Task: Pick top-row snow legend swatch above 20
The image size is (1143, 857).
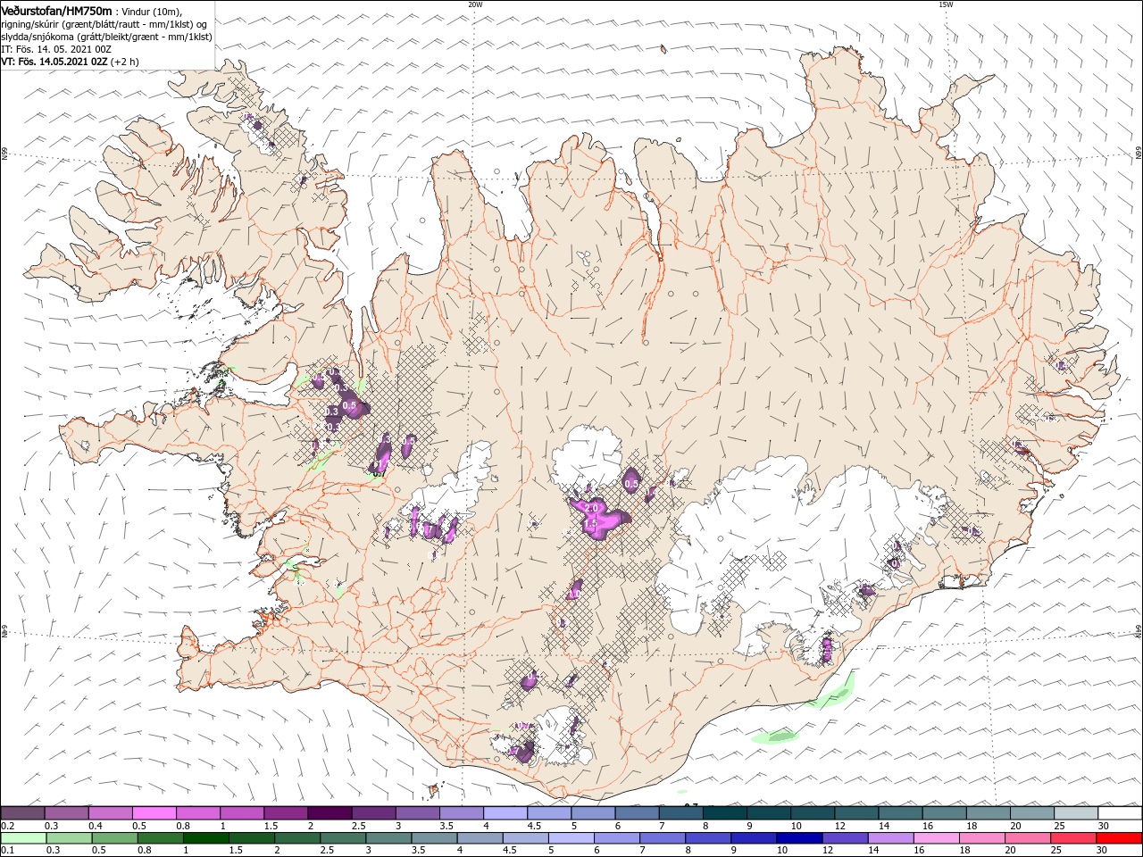Action: (1032, 813)
